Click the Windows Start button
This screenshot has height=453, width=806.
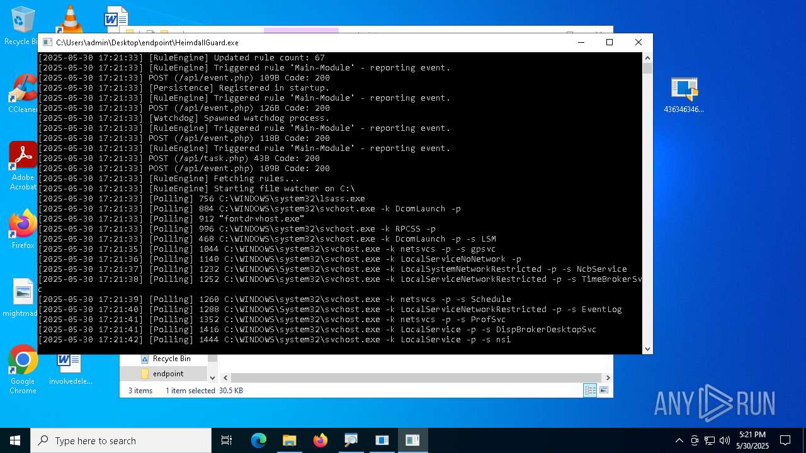[x=15, y=440]
